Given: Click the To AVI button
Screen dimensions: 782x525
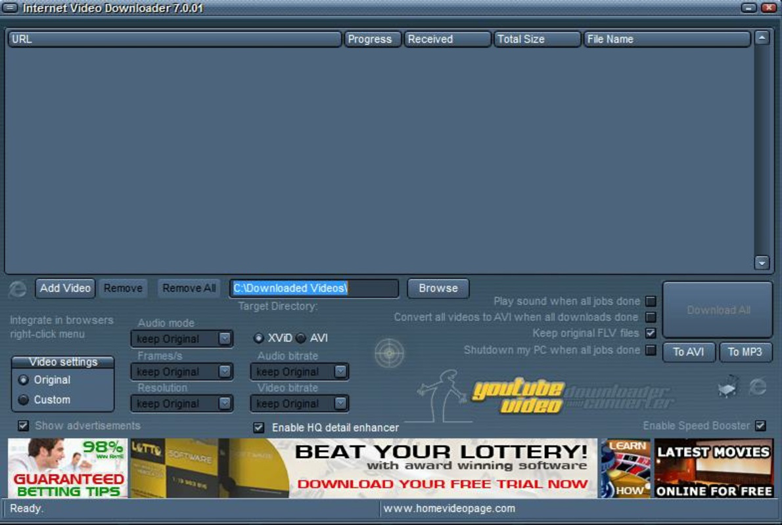Looking at the screenshot, I should [689, 352].
